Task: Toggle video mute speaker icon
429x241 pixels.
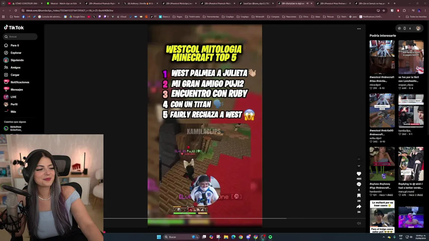Action: (359, 223)
